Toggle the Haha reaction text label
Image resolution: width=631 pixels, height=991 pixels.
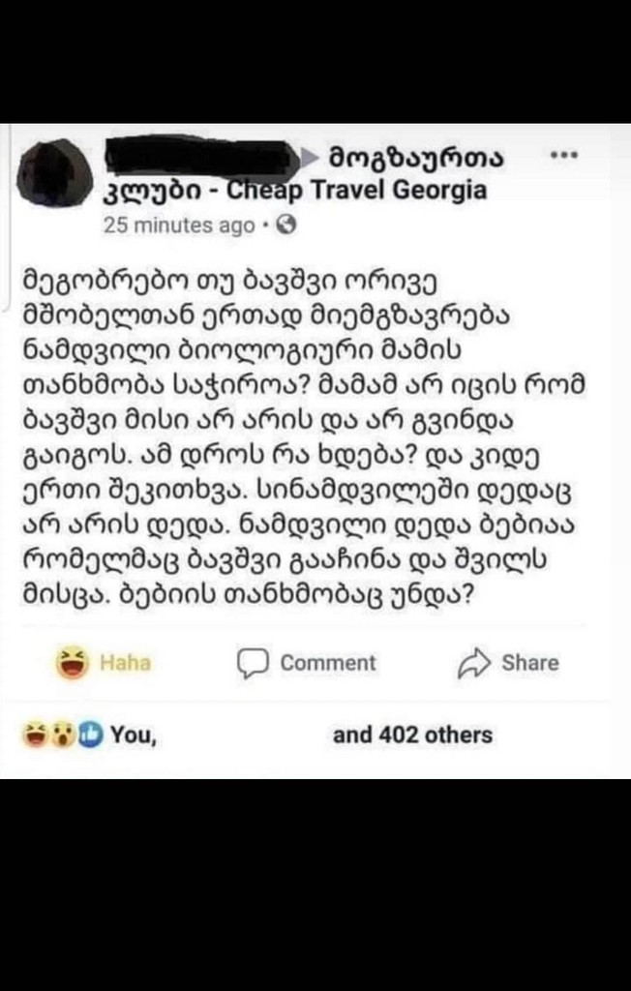tap(125, 663)
